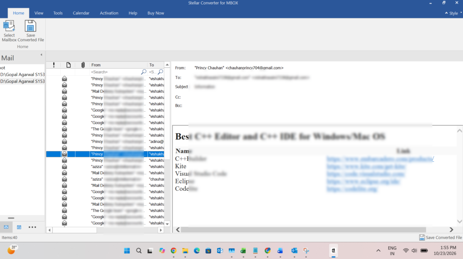
Task: Open Copilot from the taskbar
Action: [x=162, y=251]
